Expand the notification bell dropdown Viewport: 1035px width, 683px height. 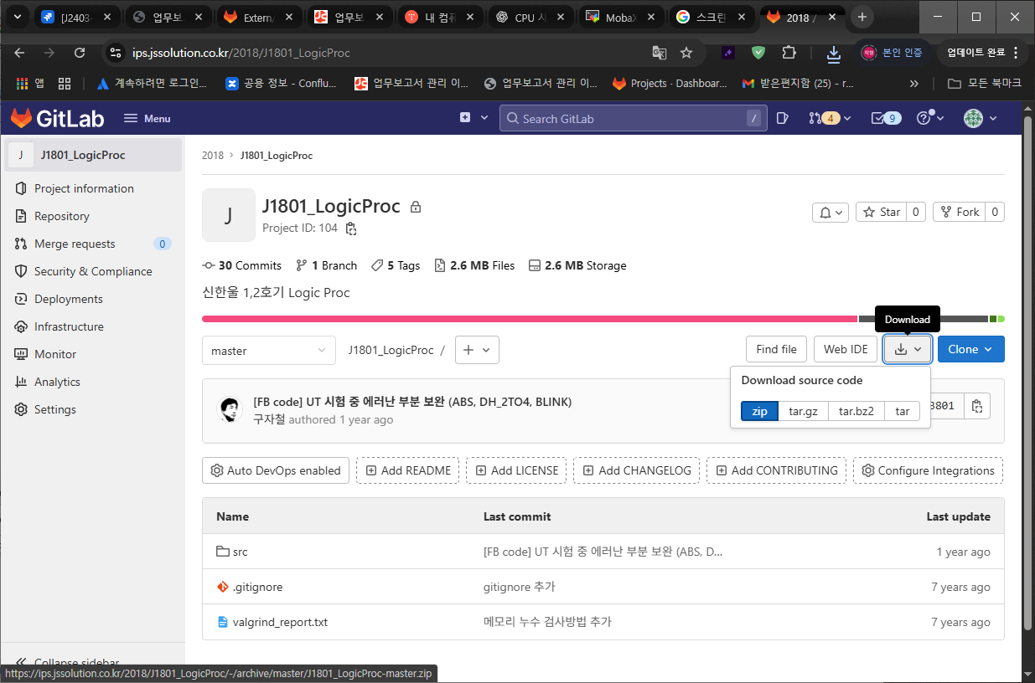[831, 213]
